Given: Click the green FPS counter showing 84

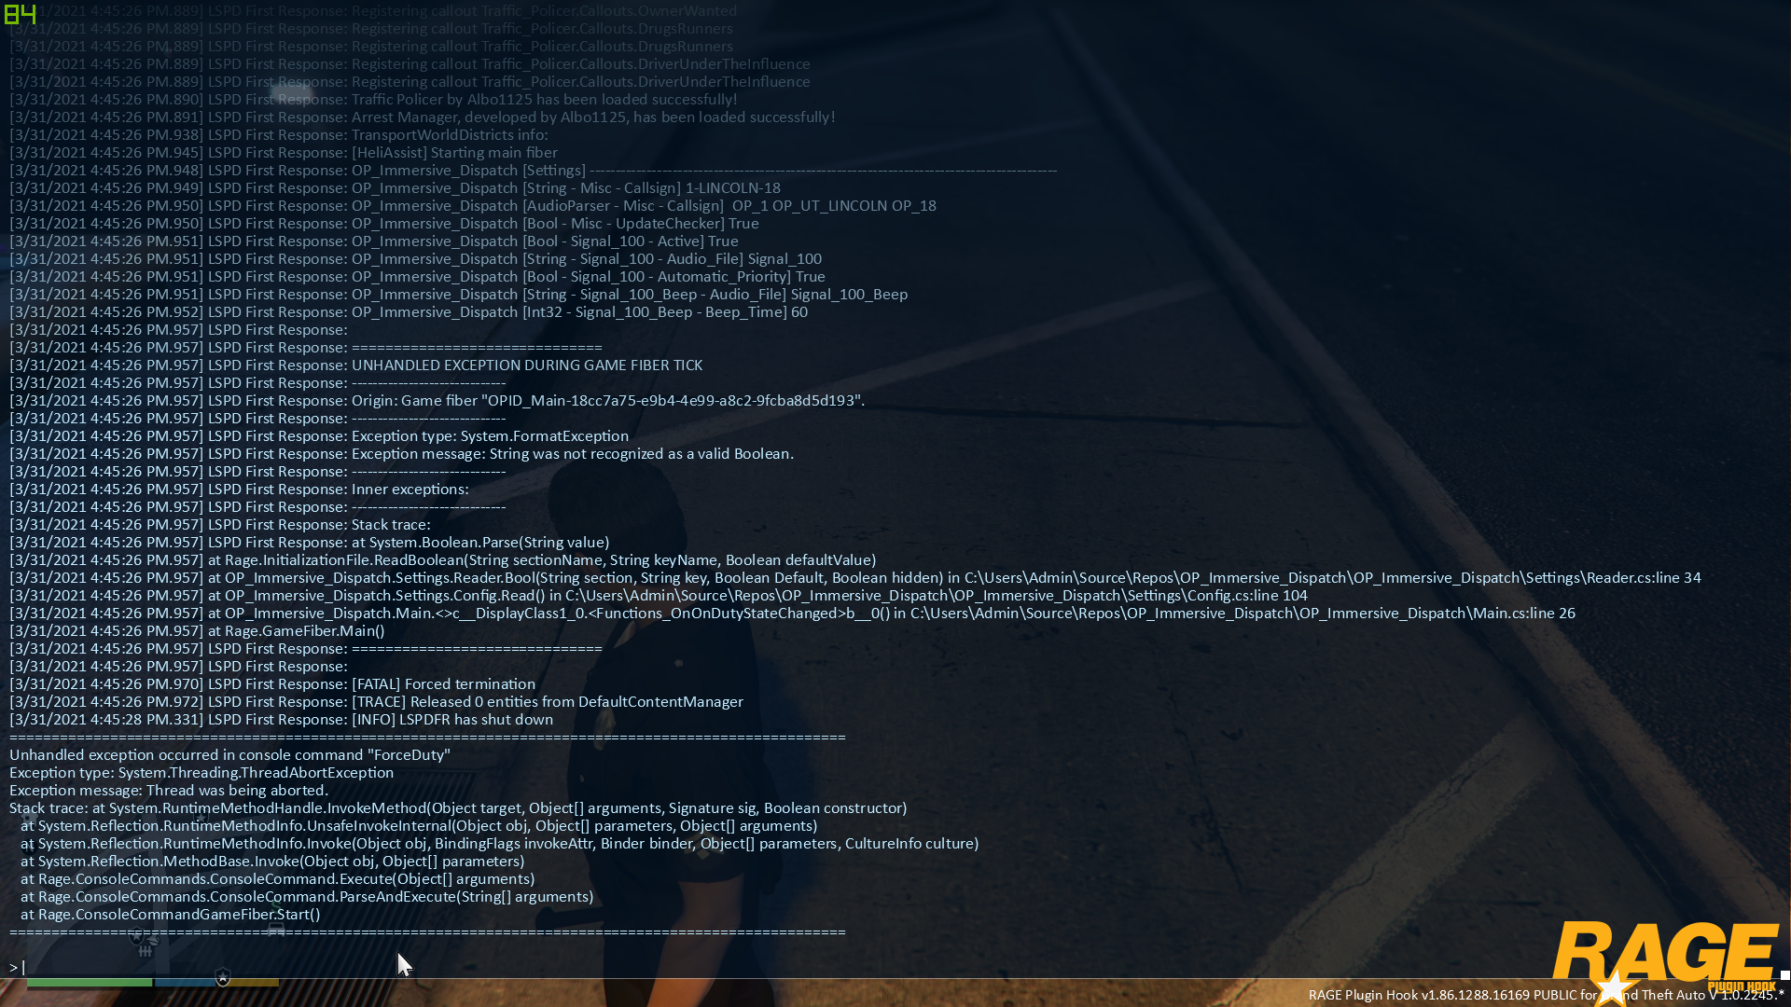Looking at the screenshot, I should click(20, 13).
